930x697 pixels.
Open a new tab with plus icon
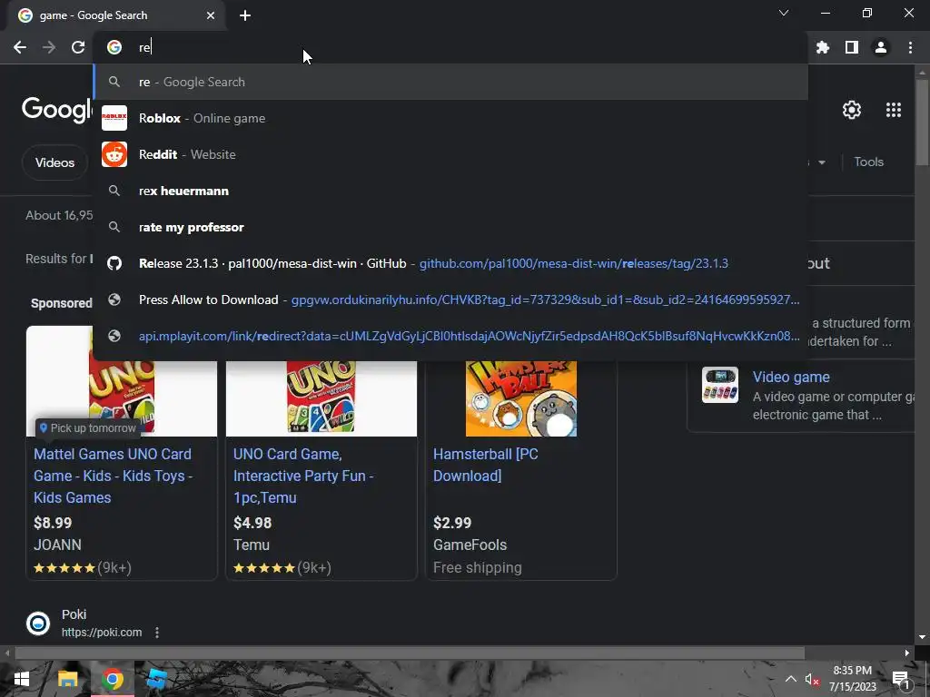245,15
